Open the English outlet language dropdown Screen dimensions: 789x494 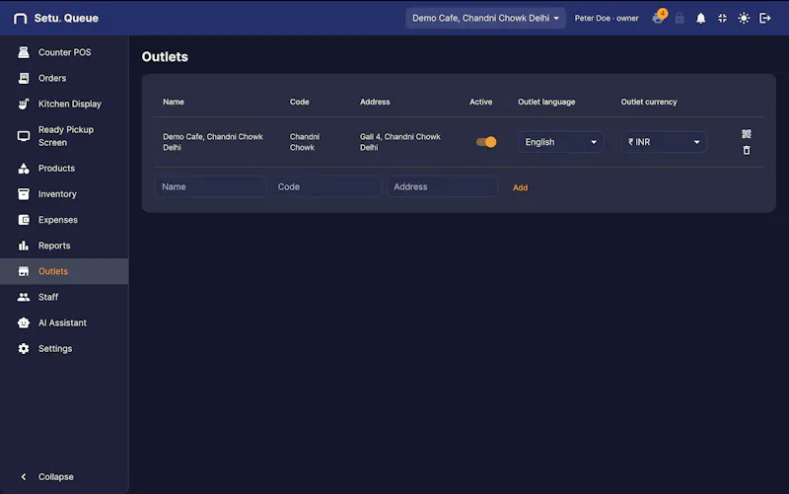(x=560, y=142)
